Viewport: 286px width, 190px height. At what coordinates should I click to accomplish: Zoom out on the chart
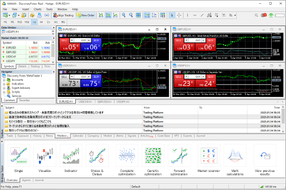pos(131,15)
